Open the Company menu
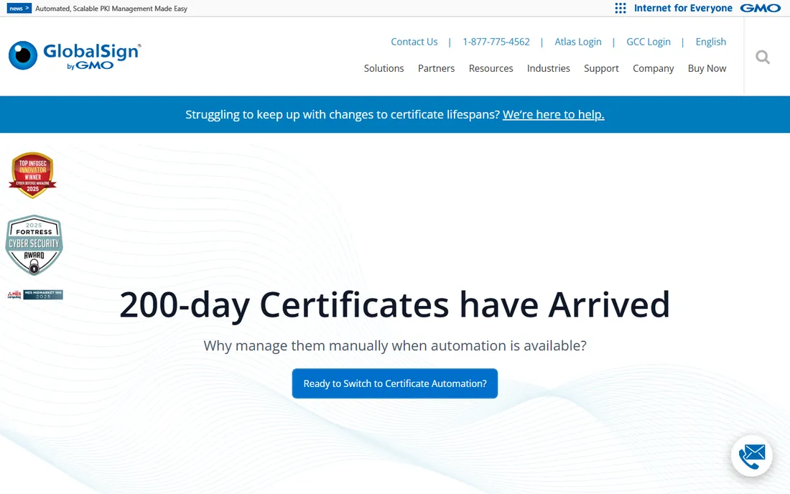Viewport: 790px width, 494px height. 653,68
